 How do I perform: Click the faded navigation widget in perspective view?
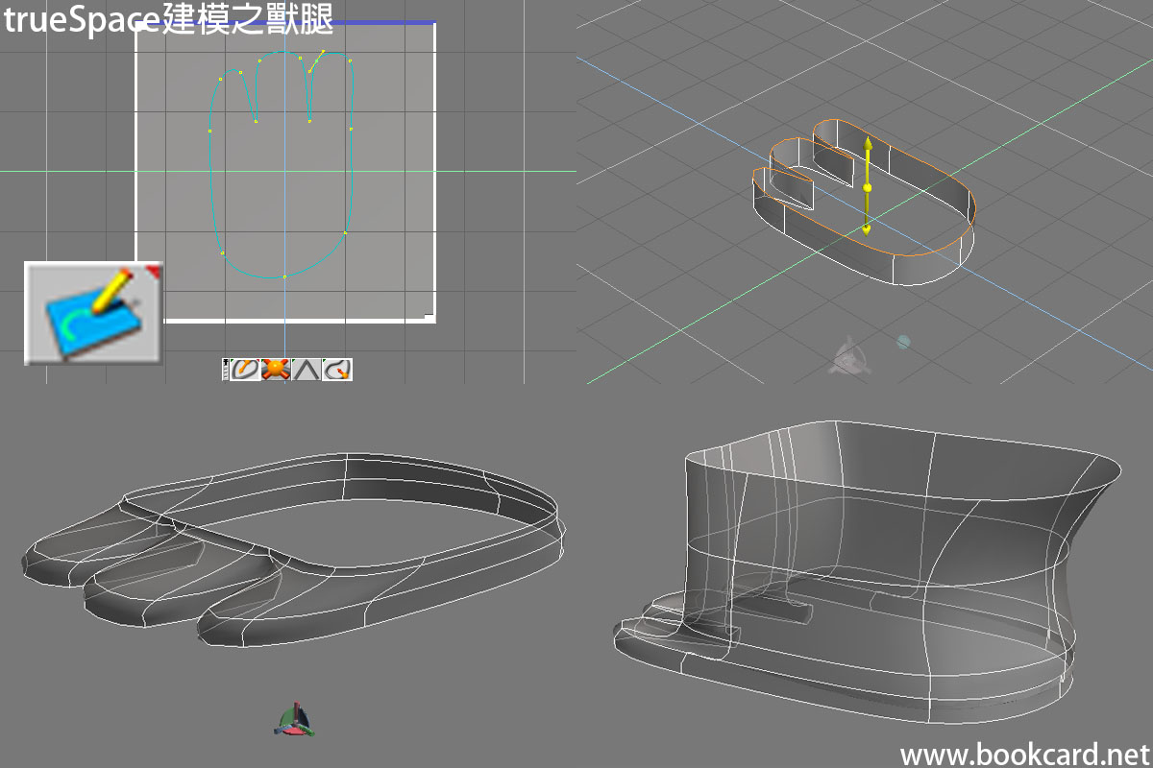pyautogui.click(x=847, y=356)
